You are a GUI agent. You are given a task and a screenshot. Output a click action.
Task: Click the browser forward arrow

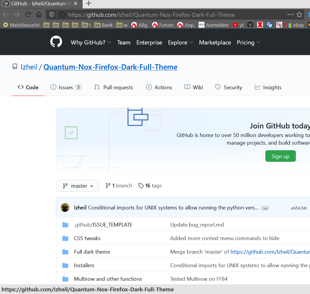pos(17,14)
